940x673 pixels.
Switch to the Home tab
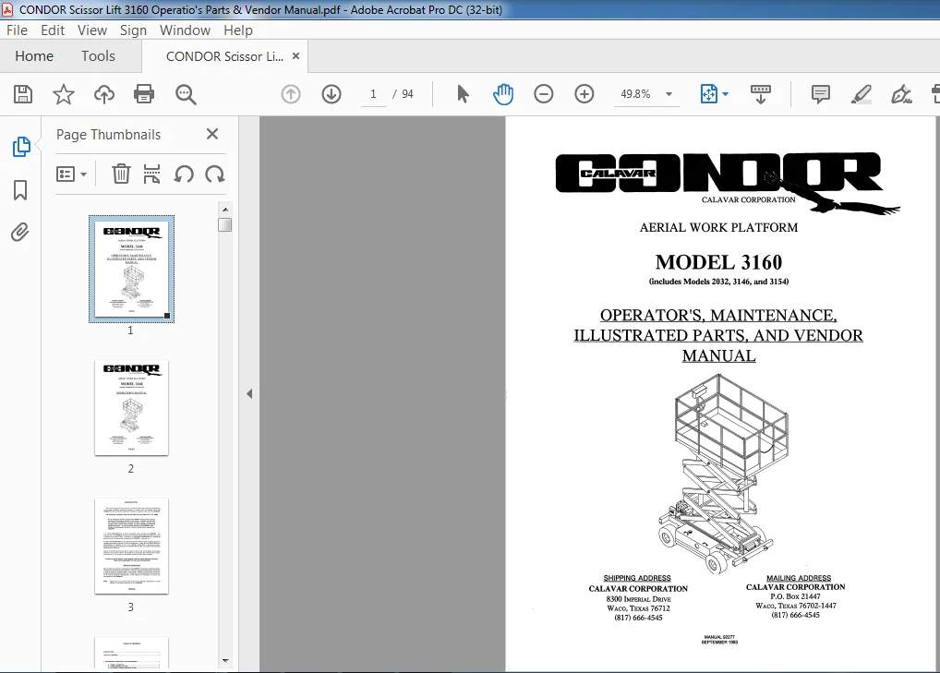pyautogui.click(x=34, y=56)
